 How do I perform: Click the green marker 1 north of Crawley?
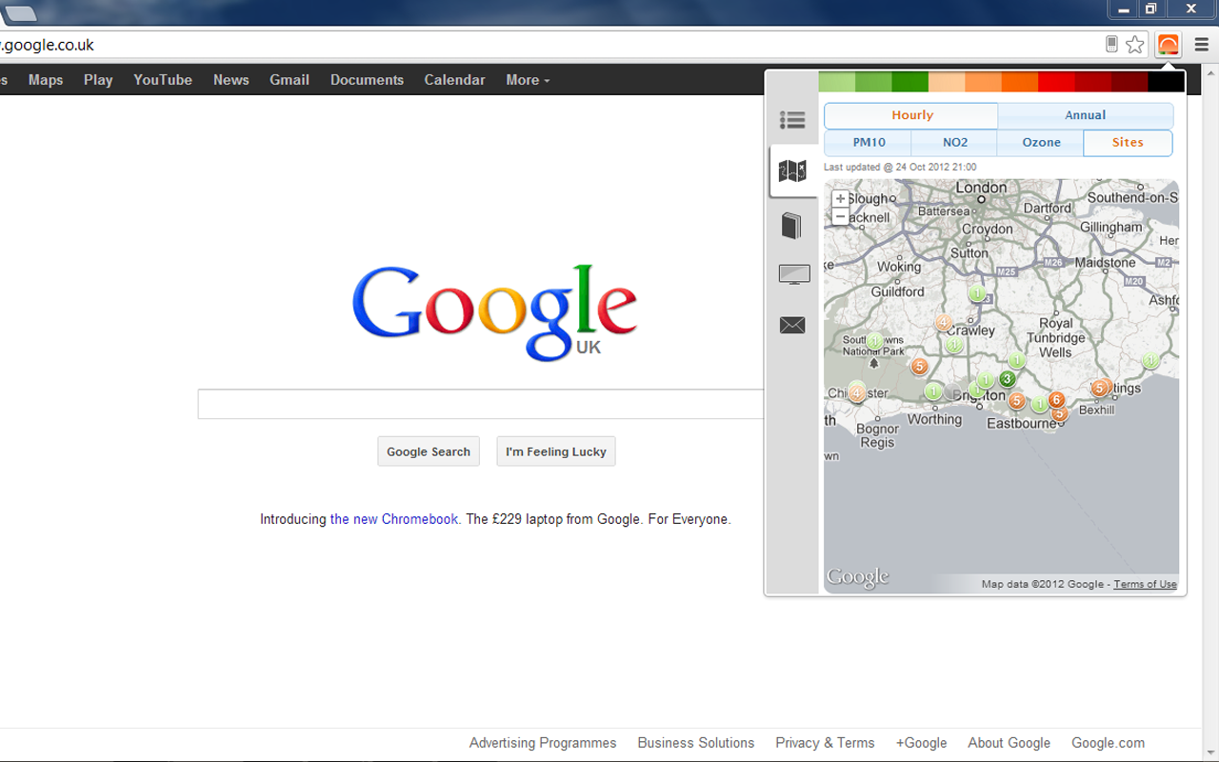click(x=977, y=293)
